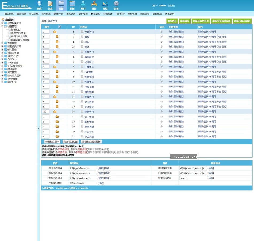Click folder icon of 标签列表 row
The width and height of the screenshot is (254, 241).
click(x=57, y=136)
